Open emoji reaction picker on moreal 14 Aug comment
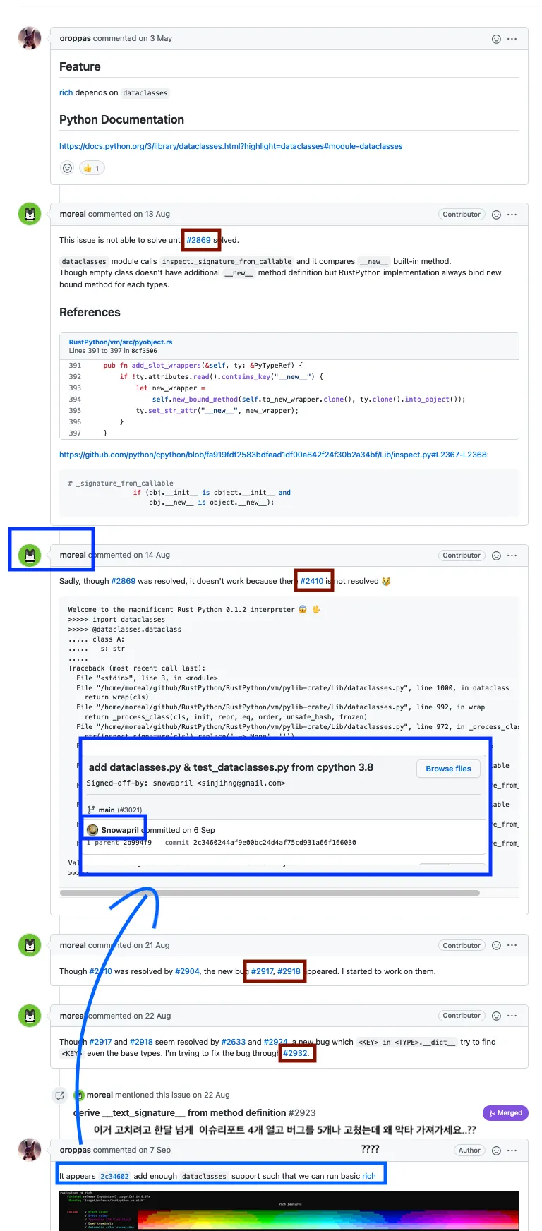 [x=496, y=556]
